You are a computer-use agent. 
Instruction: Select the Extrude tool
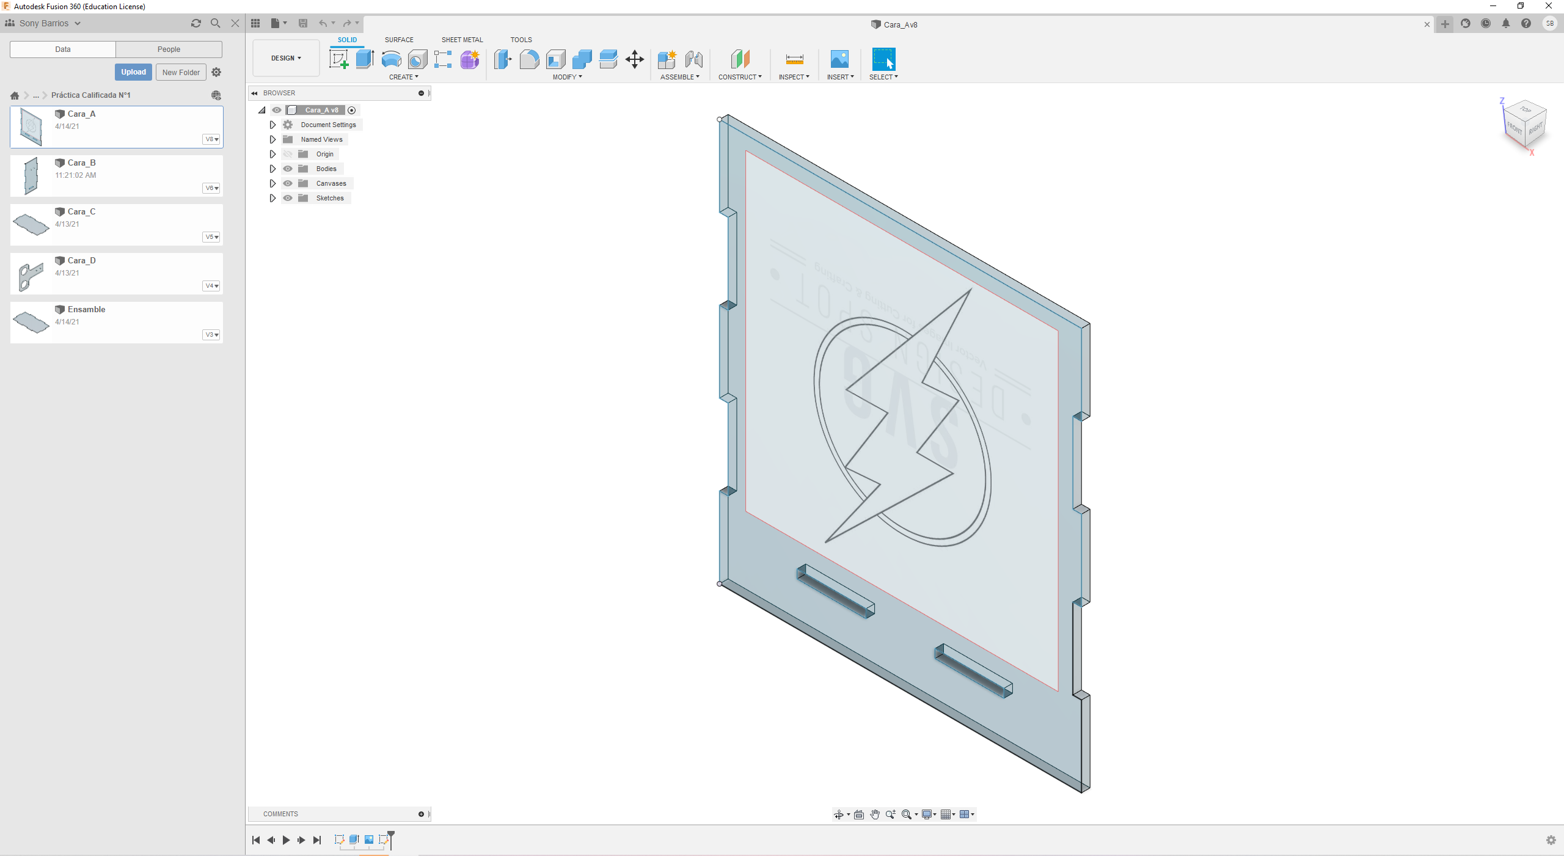tap(365, 59)
